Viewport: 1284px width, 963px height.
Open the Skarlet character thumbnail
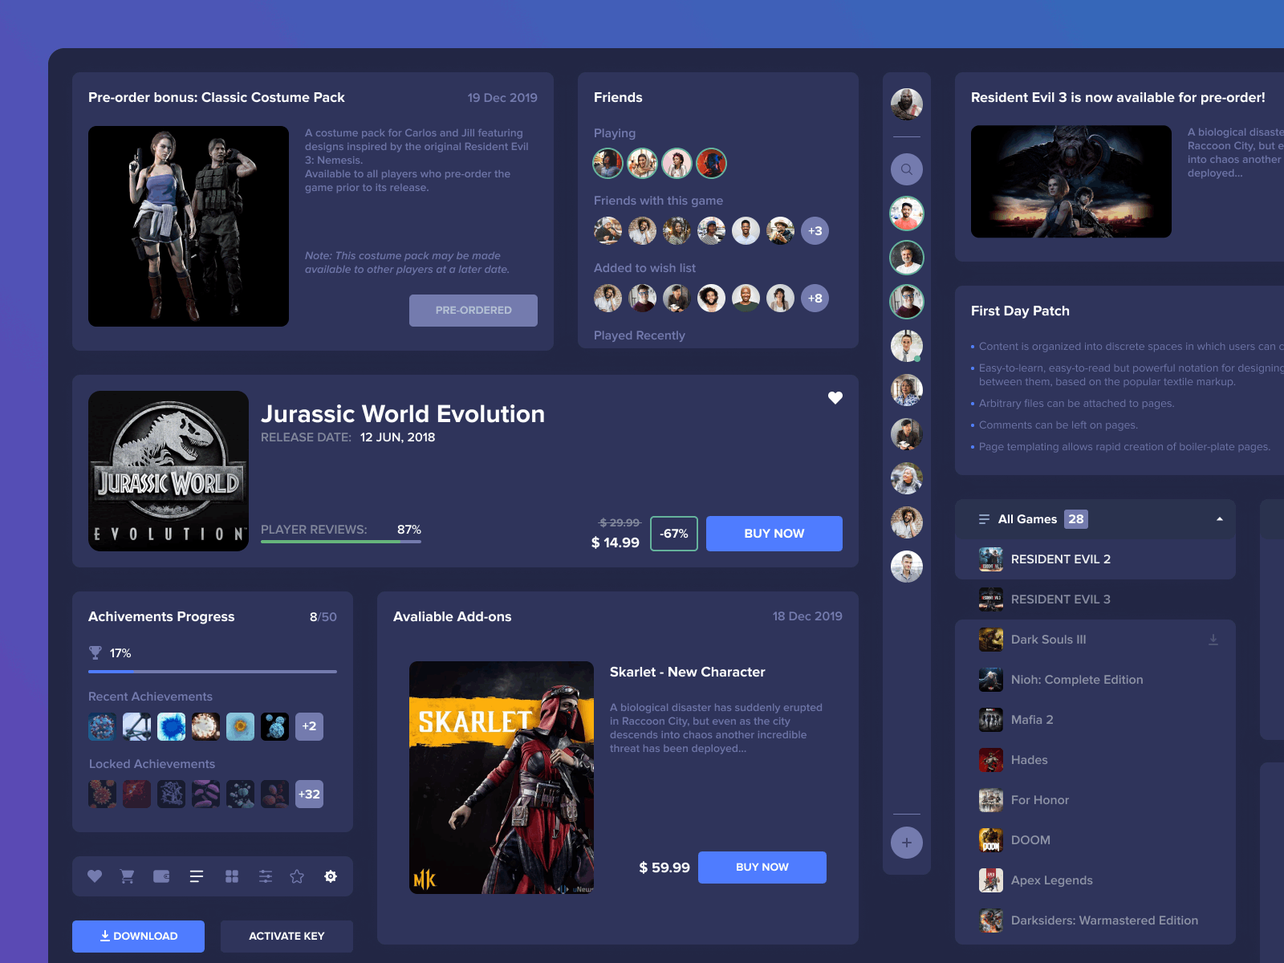[x=502, y=775]
